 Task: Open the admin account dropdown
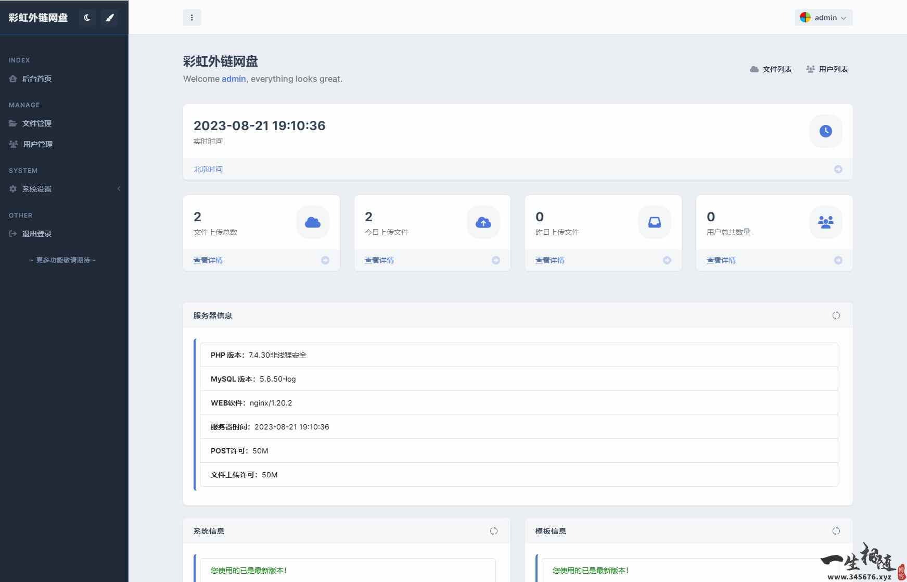pos(823,17)
